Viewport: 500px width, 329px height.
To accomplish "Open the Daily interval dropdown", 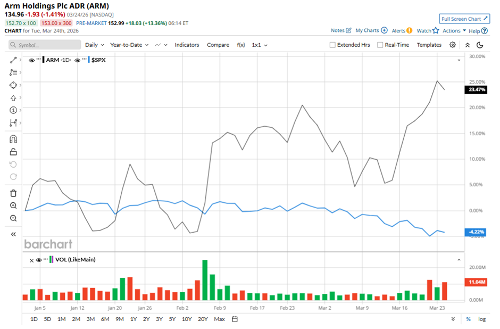I will [94, 45].
